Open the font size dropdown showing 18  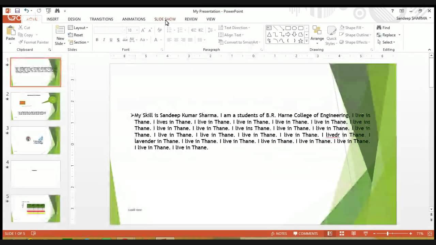pyautogui.click(x=137, y=30)
